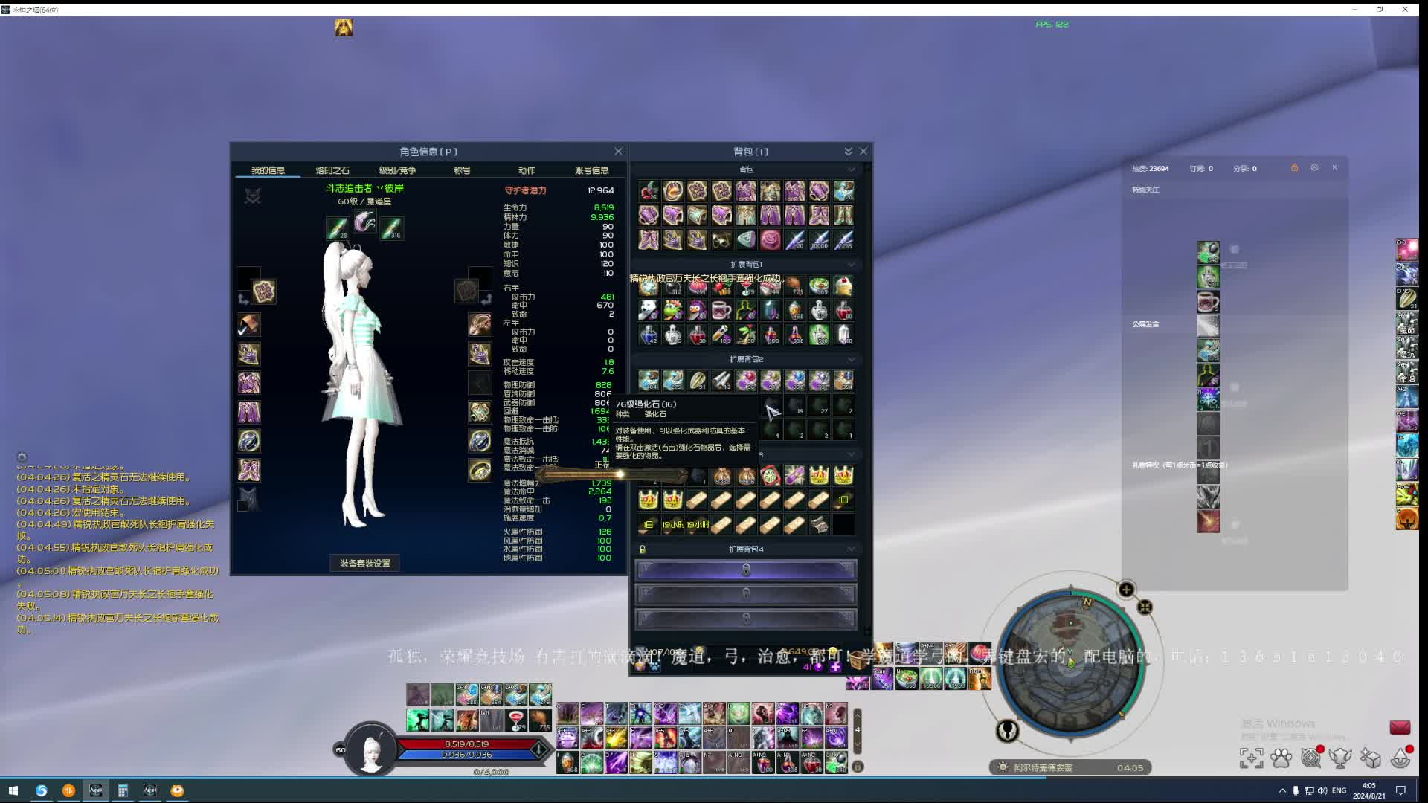Click the red HP bar 8,519/8,519
The width and height of the screenshot is (1428, 803).
[x=466, y=744]
